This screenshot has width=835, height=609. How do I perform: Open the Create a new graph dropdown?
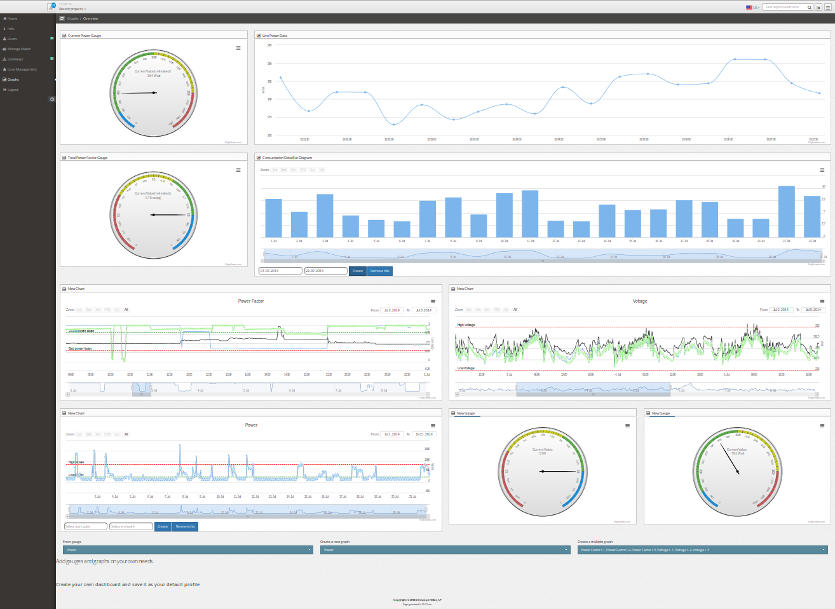pos(445,550)
